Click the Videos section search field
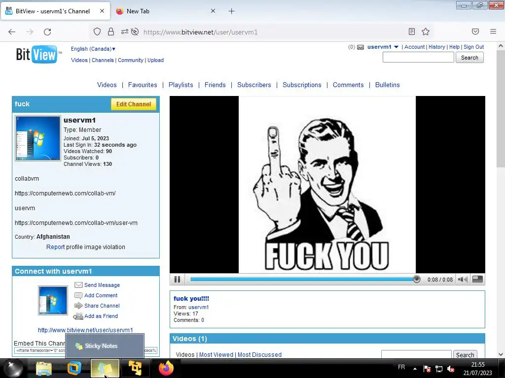This screenshot has height=378, width=505. coord(416,354)
